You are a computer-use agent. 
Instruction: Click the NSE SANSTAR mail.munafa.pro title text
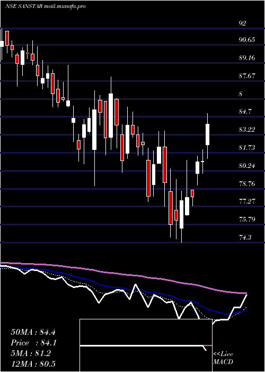46,6
